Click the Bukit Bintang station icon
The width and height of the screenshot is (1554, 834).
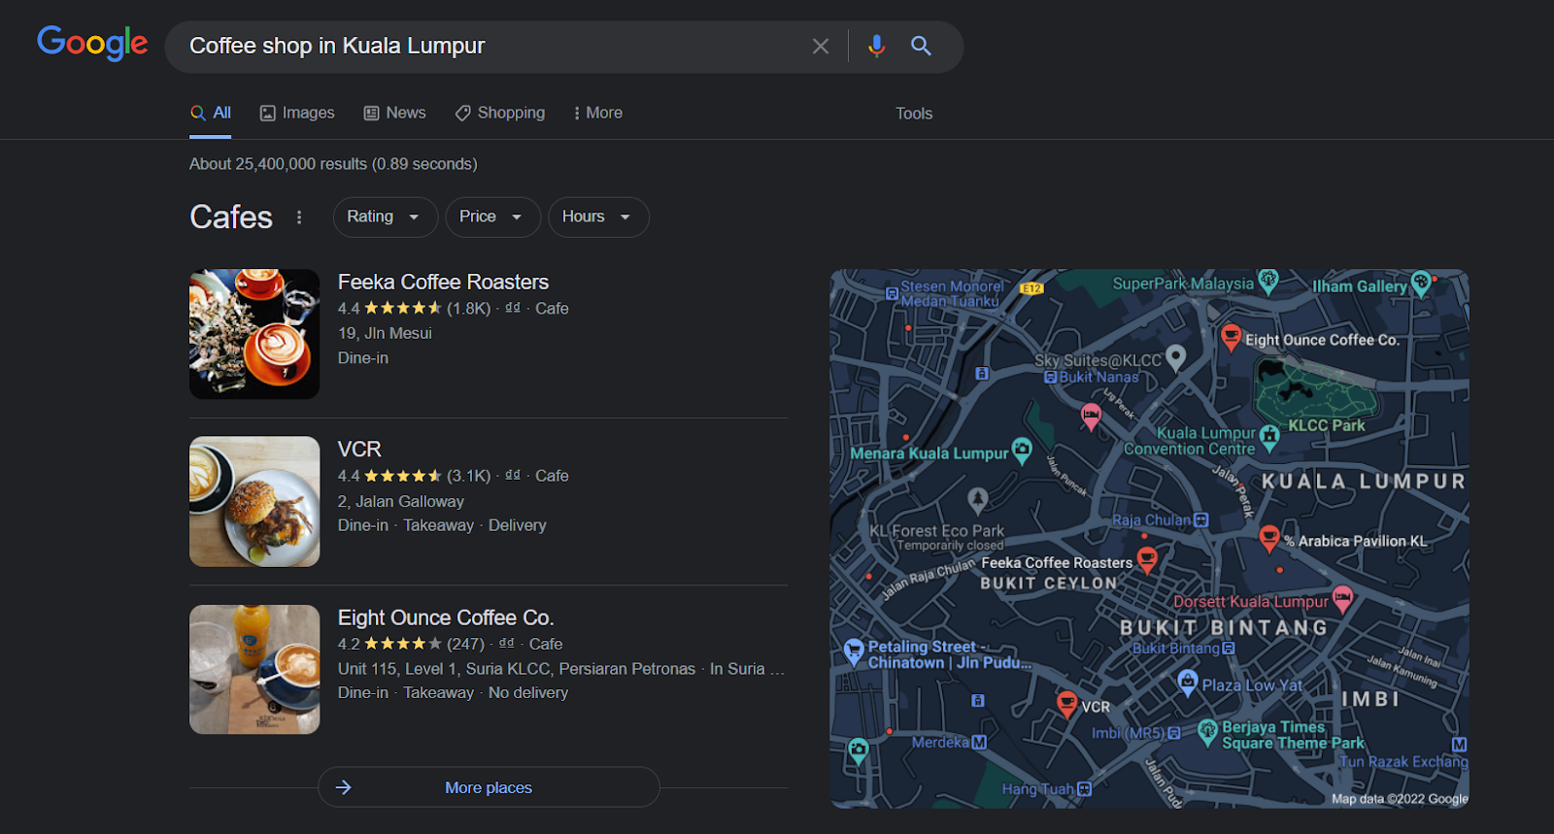click(1229, 649)
